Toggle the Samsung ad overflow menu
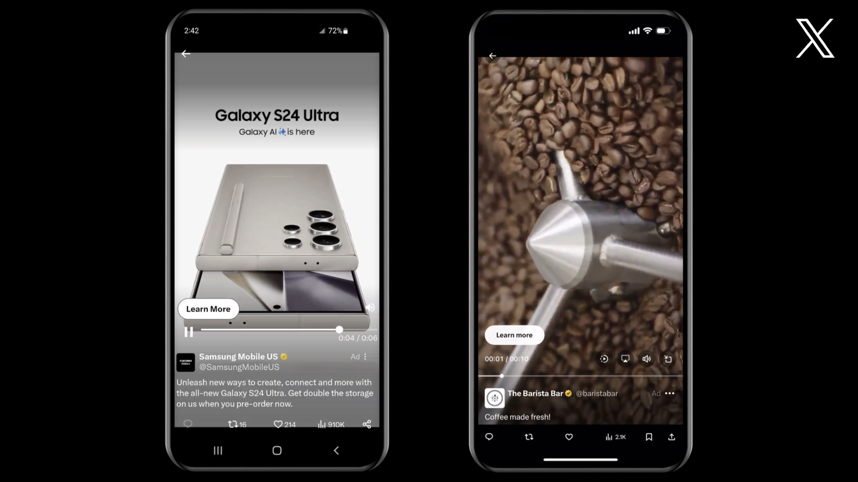The image size is (858, 482). click(x=366, y=356)
